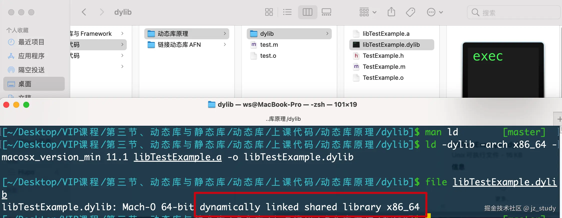The image size is (562, 218).
Task: Go forward in Finder navigation
Action: (101, 12)
